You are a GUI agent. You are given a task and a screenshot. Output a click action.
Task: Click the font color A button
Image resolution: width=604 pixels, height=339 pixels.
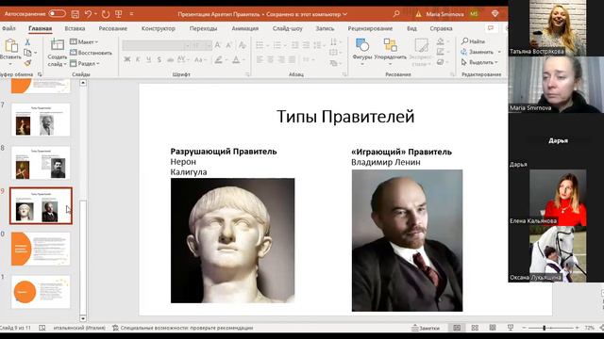(236, 60)
